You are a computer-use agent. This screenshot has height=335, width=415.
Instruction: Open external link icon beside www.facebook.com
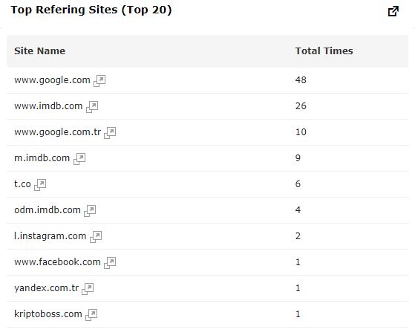110,262
